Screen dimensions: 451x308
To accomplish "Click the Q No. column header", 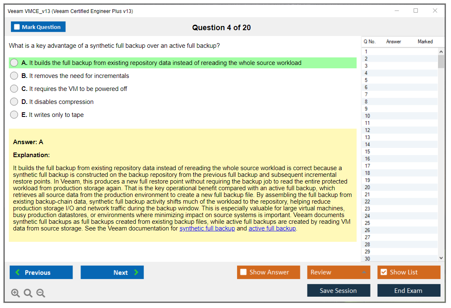I will [370, 41].
